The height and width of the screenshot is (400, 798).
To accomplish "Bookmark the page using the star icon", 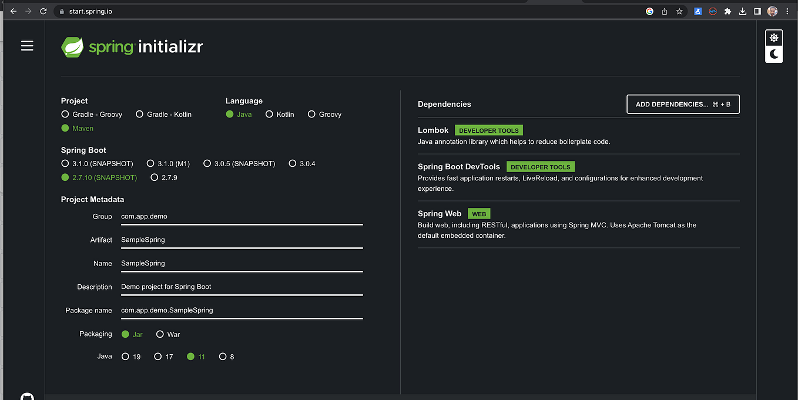I will click(x=679, y=11).
